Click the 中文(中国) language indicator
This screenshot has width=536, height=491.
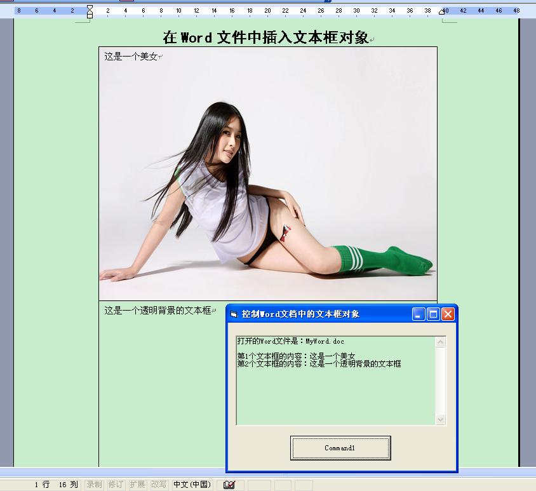(x=192, y=485)
